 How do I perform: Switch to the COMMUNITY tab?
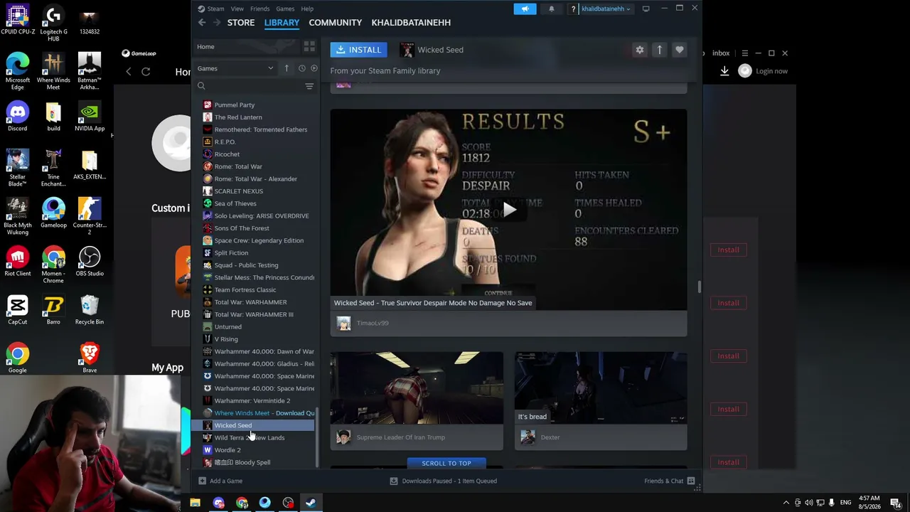[336, 23]
